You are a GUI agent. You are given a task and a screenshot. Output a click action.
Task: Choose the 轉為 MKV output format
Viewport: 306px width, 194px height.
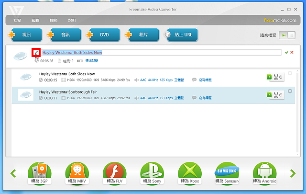(77, 173)
